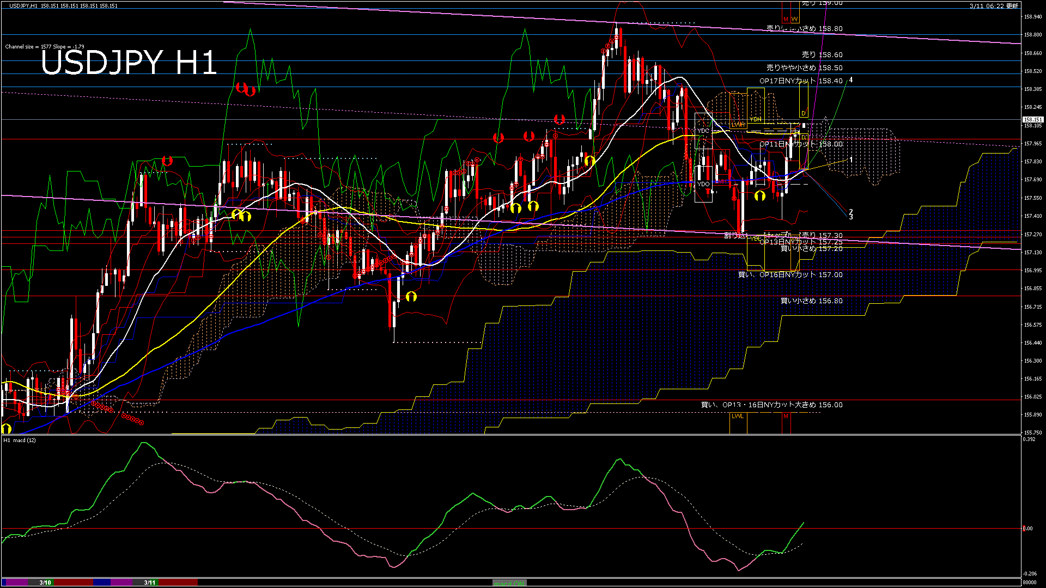
Task: Select the 買い、OP16日NYカット 157.00 label
Action: 790,275
